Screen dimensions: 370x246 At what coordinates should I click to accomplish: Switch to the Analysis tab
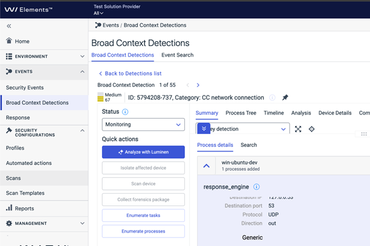(301, 113)
